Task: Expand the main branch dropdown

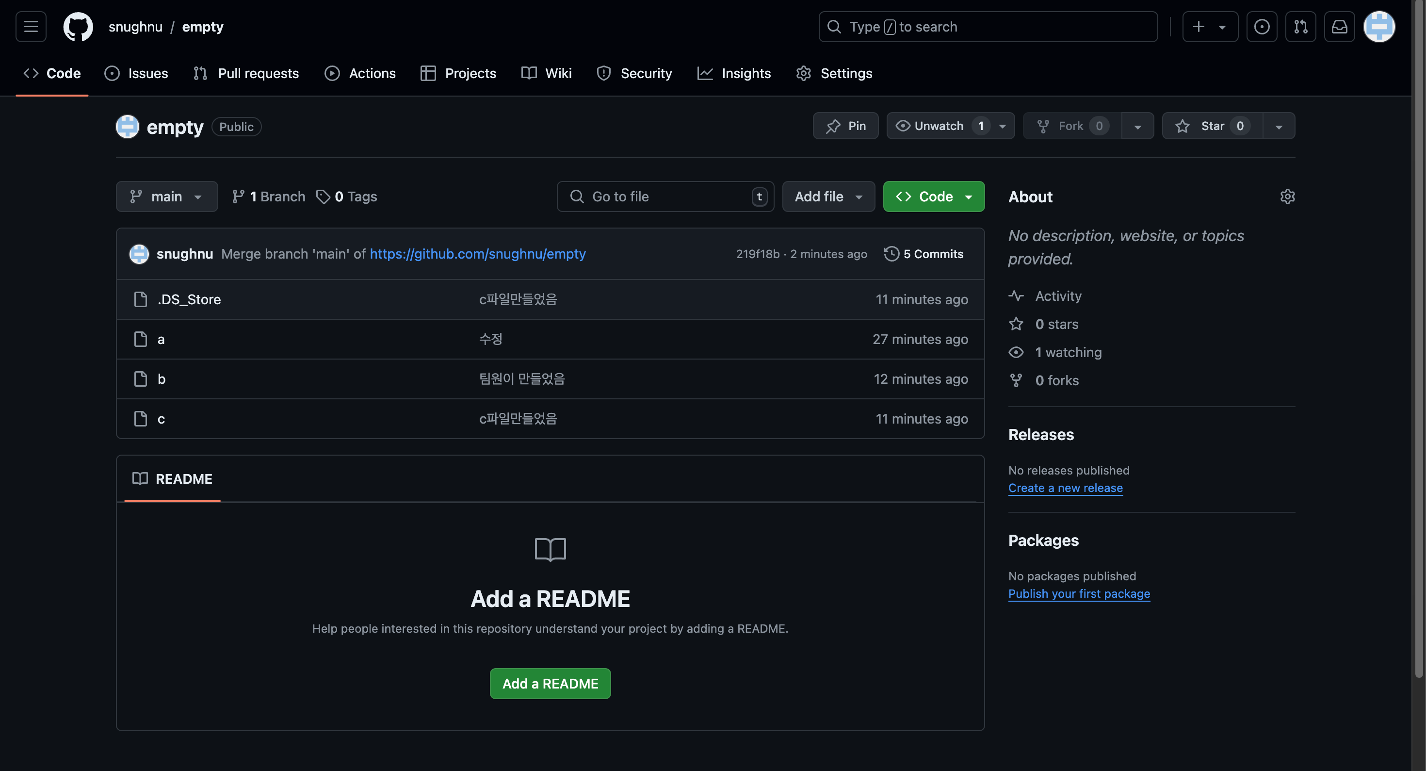Action: click(167, 197)
